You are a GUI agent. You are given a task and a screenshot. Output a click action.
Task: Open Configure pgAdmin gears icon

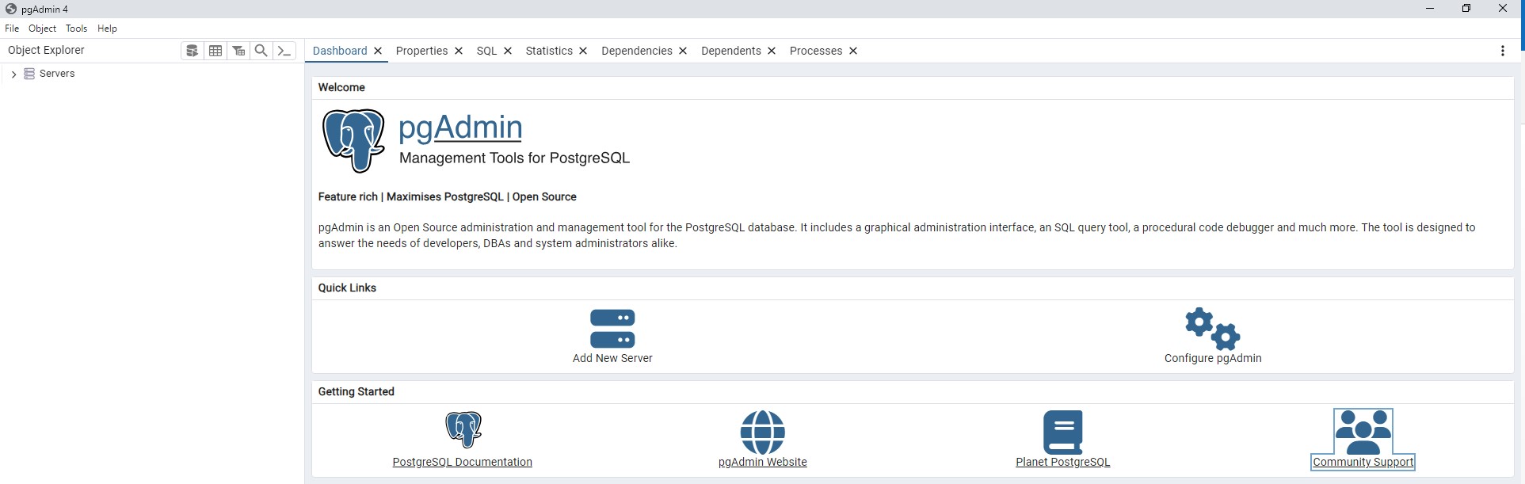[1212, 329]
